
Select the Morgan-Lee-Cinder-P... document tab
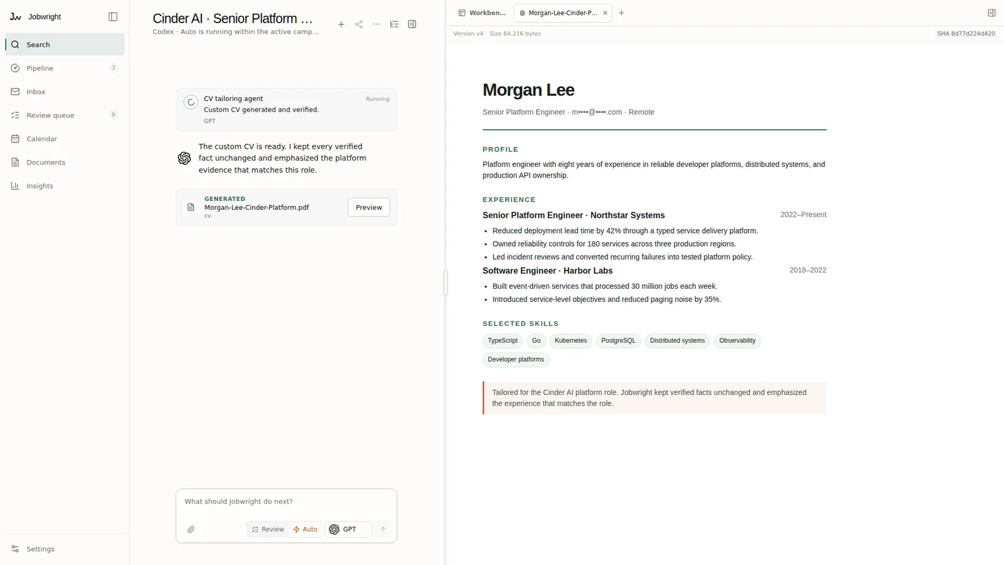pos(558,13)
